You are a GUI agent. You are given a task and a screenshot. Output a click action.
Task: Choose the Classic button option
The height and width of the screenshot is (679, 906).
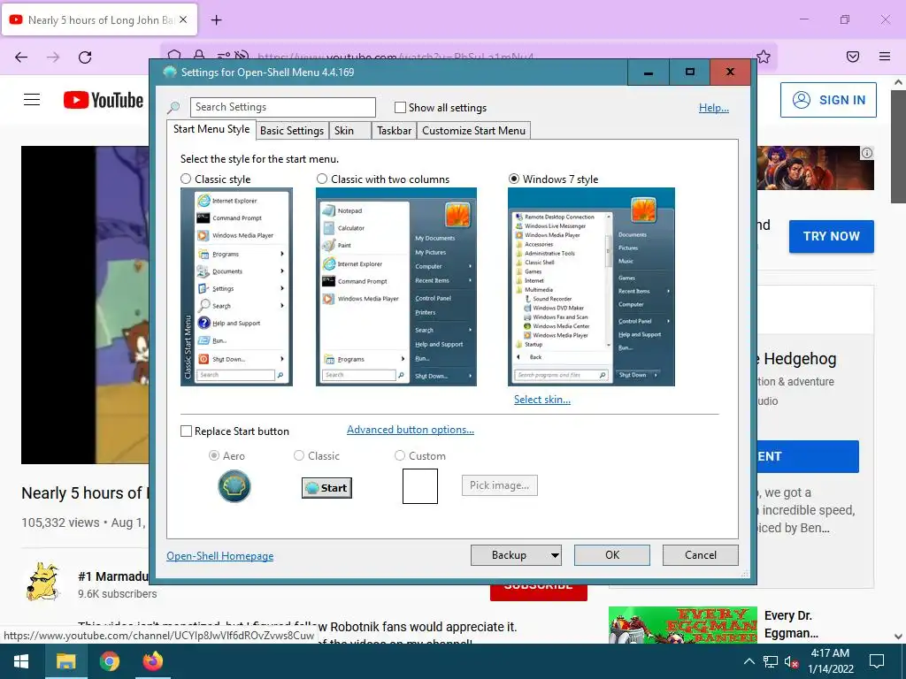tap(299, 455)
